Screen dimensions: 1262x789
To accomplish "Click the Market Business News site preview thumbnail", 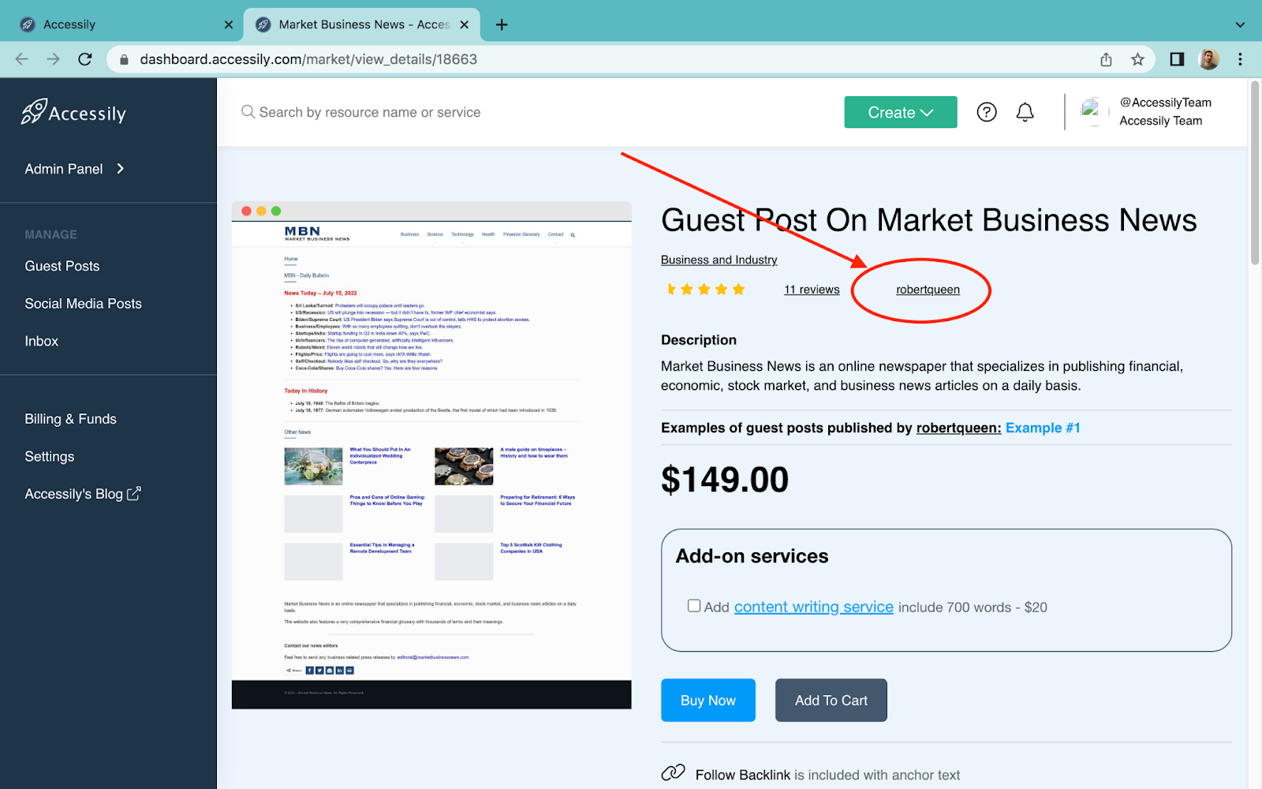I will [431, 455].
